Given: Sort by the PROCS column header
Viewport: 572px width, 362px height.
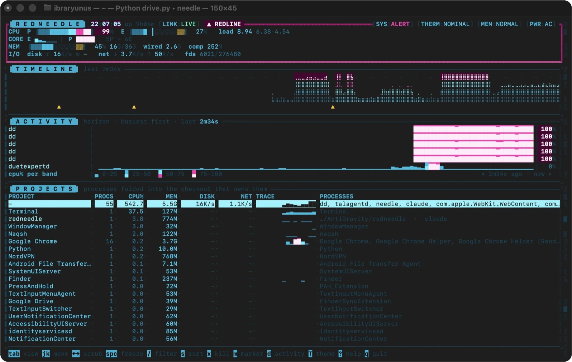Looking at the screenshot, I should 104,196.
